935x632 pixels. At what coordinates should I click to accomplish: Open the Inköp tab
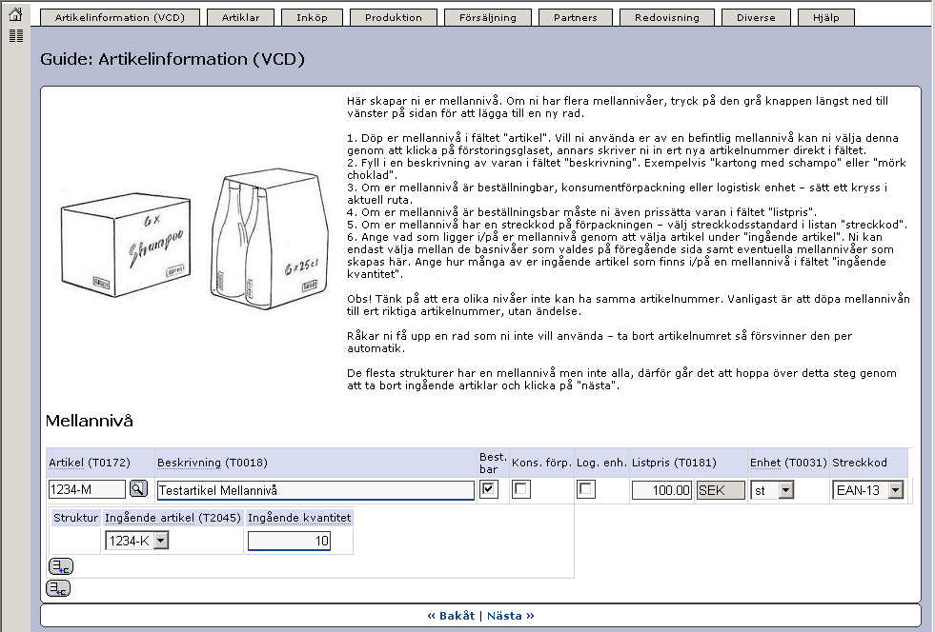[312, 17]
